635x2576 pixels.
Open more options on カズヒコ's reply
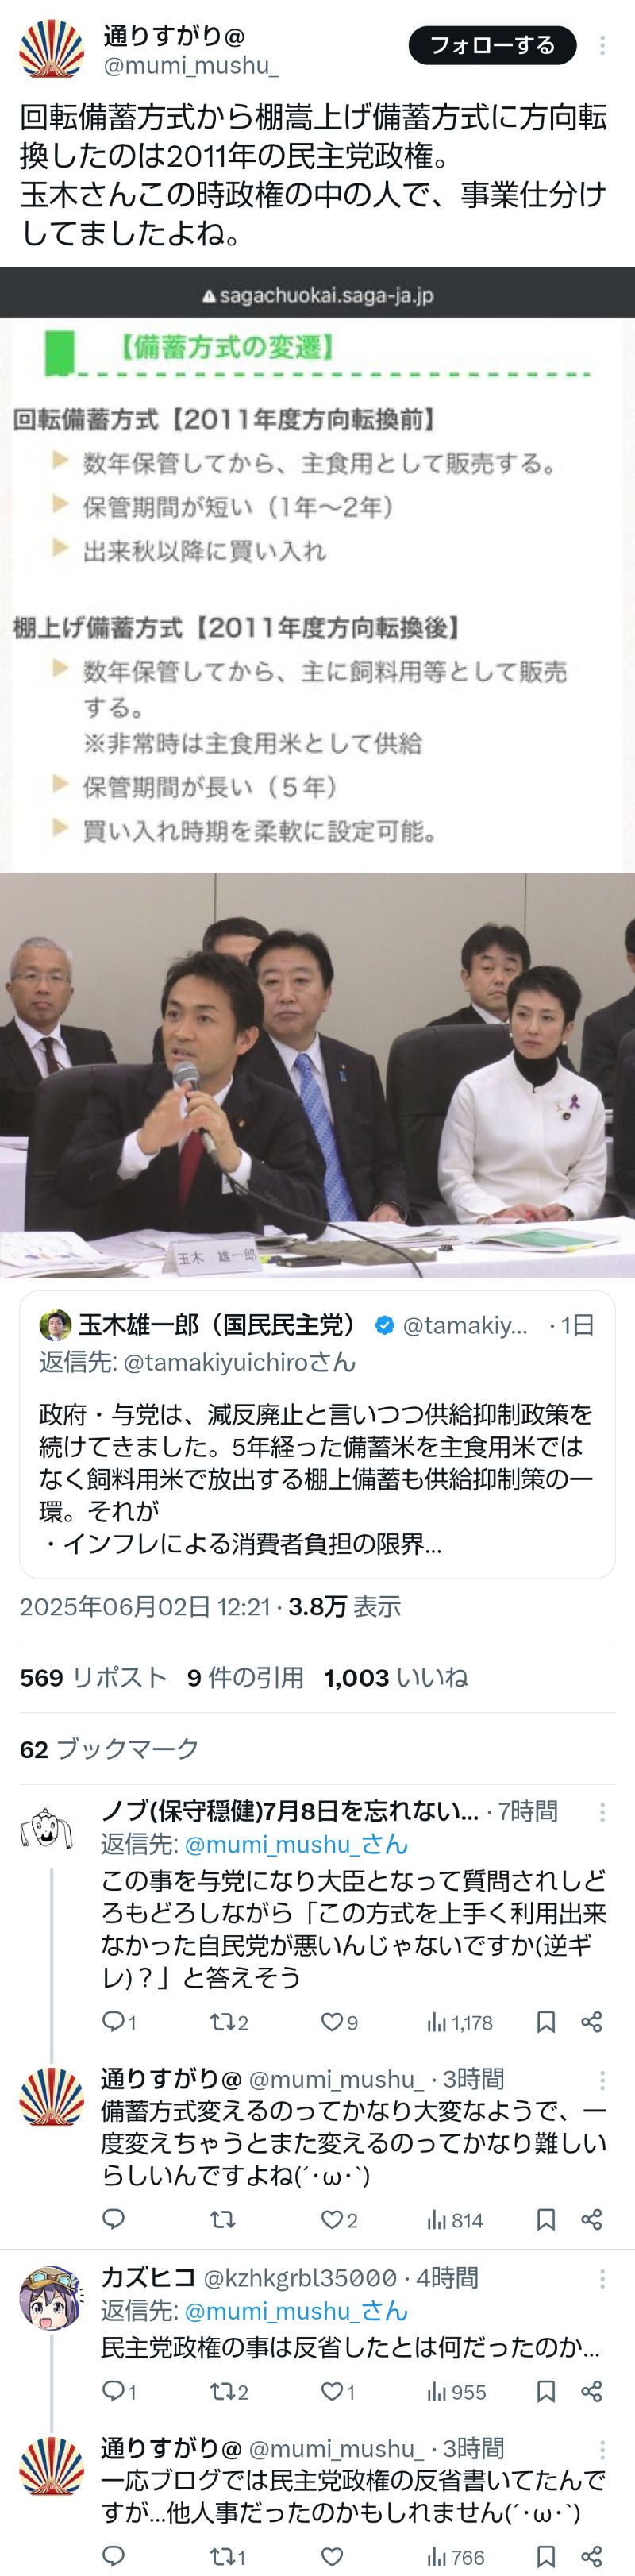pyautogui.click(x=602, y=2278)
